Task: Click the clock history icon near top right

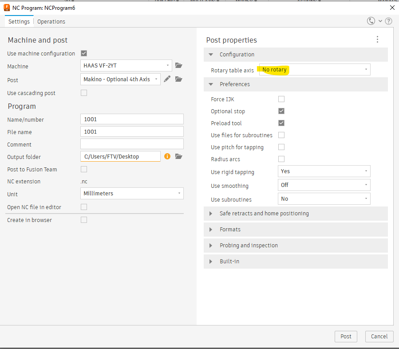Action: pos(371,21)
